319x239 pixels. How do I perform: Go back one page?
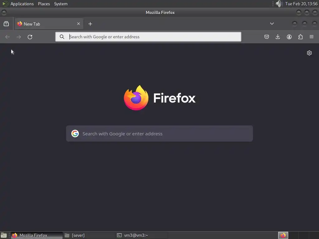pyautogui.click(x=7, y=37)
